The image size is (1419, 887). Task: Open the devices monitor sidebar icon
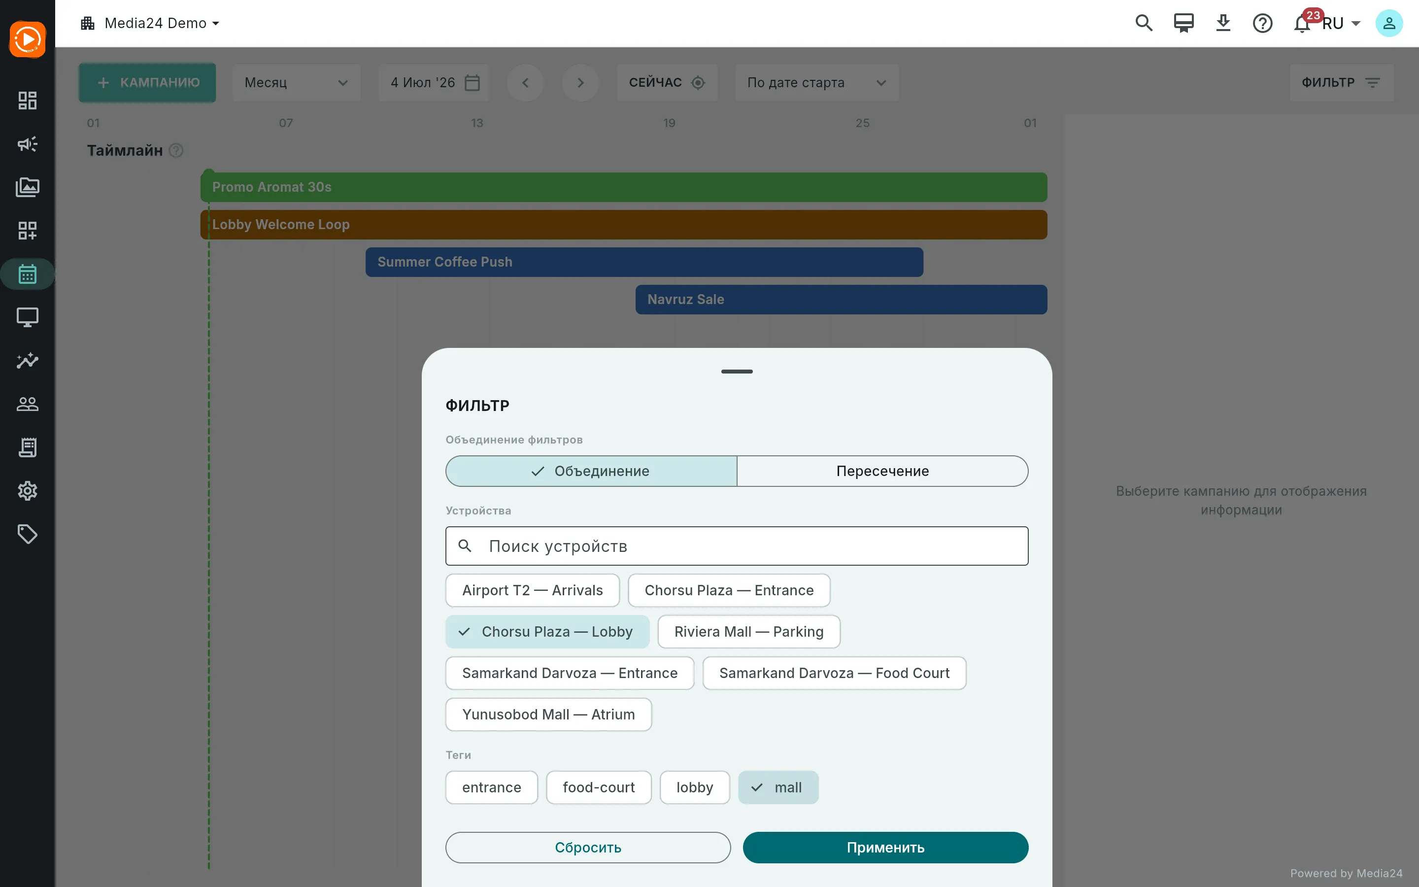coord(28,317)
